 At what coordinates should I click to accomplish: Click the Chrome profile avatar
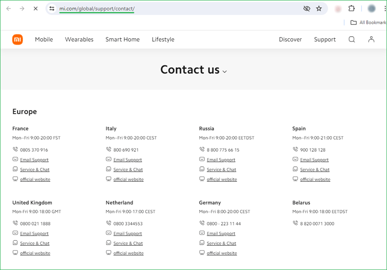point(372,9)
